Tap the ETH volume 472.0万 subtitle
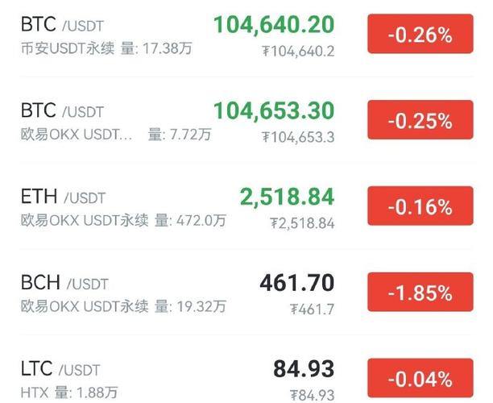The height and width of the screenshot is (403, 493). pos(190,220)
